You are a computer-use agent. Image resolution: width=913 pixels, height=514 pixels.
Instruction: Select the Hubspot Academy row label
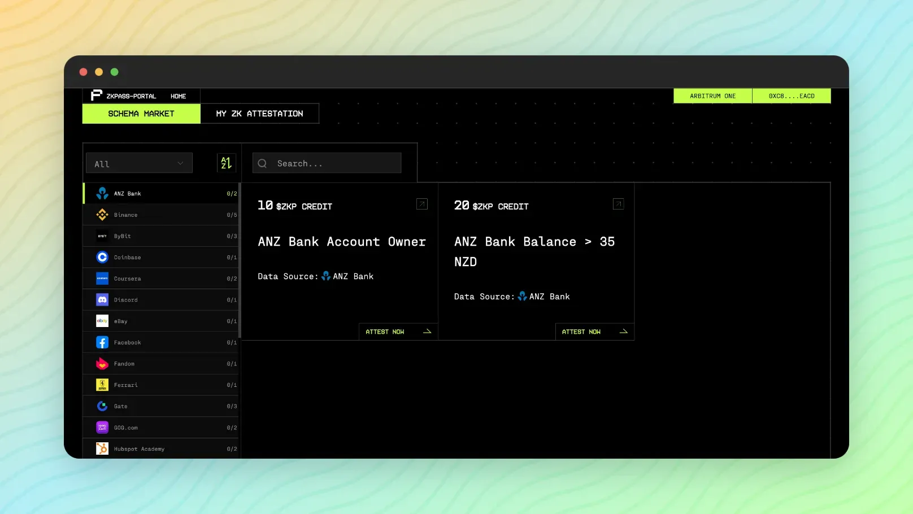(x=140, y=449)
